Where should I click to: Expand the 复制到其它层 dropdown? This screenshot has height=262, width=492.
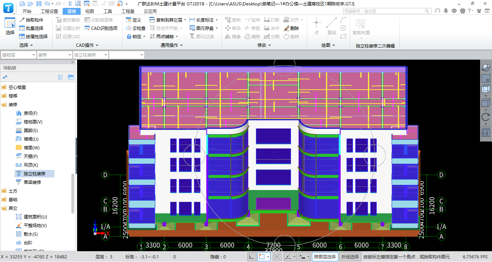(185, 20)
